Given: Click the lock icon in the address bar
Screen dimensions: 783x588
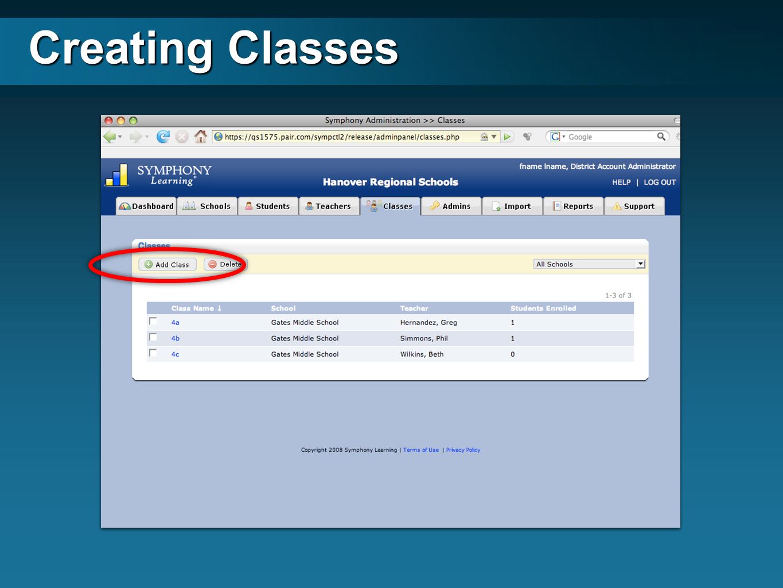Looking at the screenshot, I should (484, 137).
